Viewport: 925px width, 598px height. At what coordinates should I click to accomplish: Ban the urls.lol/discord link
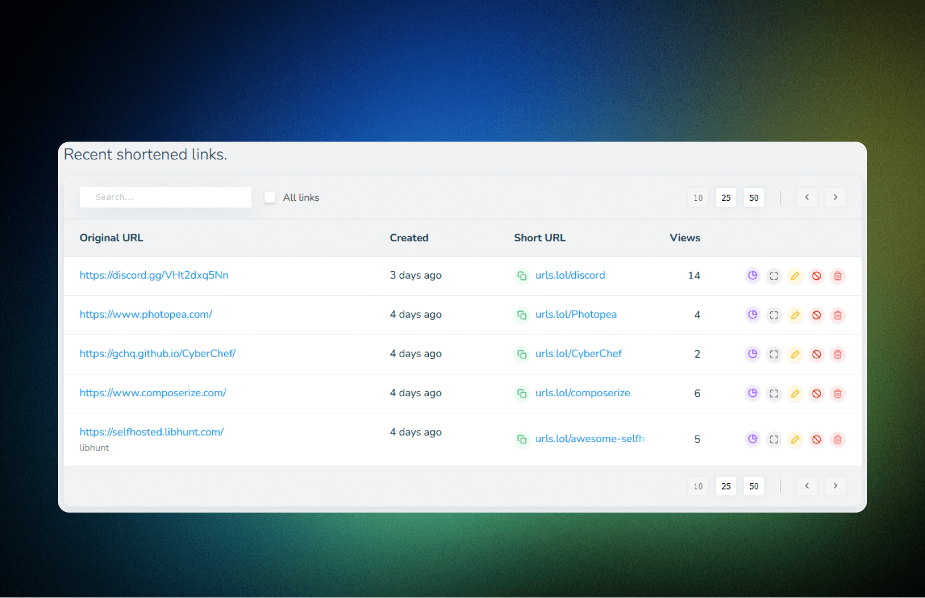(817, 276)
